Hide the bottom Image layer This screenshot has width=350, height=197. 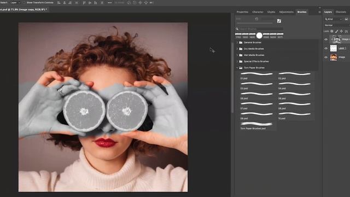pyautogui.click(x=326, y=57)
